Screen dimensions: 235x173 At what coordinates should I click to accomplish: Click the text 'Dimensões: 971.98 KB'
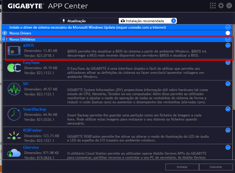point(42,153)
